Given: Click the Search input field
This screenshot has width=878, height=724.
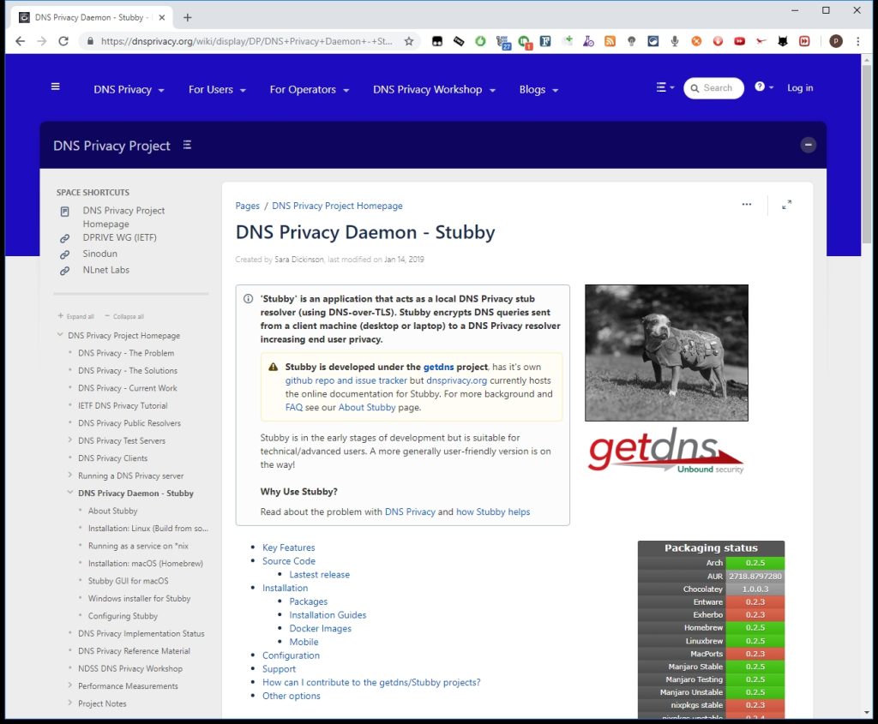Looking at the screenshot, I should pyautogui.click(x=713, y=88).
